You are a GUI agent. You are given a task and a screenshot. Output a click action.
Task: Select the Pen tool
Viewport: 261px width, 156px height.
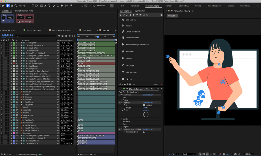[46, 5]
